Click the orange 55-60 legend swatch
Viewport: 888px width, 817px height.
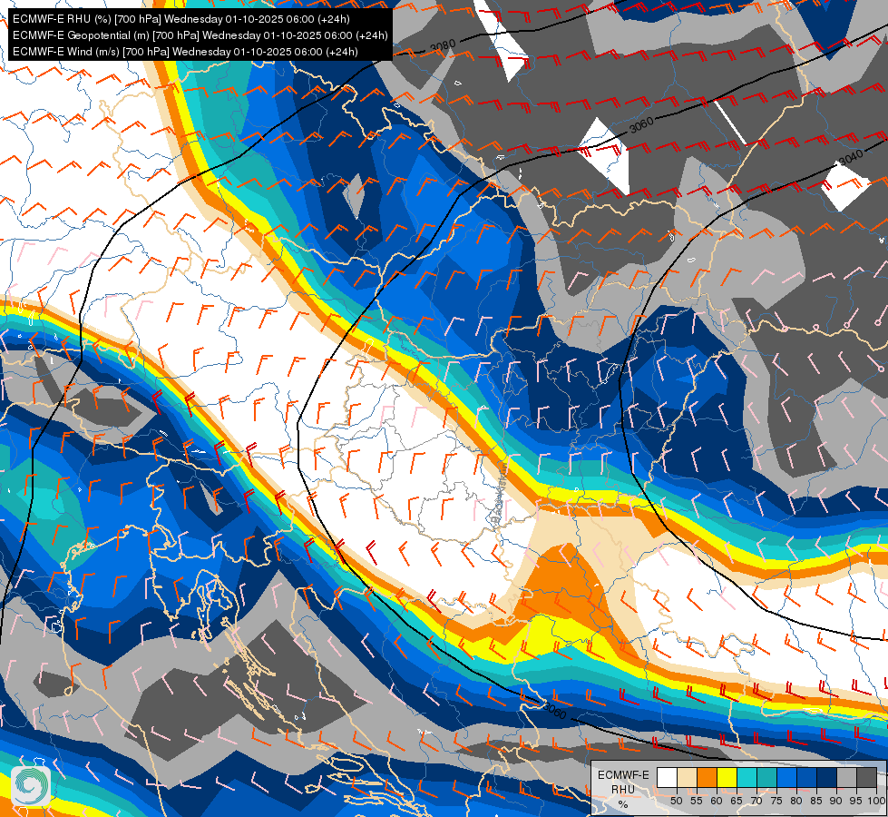(707, 777)
